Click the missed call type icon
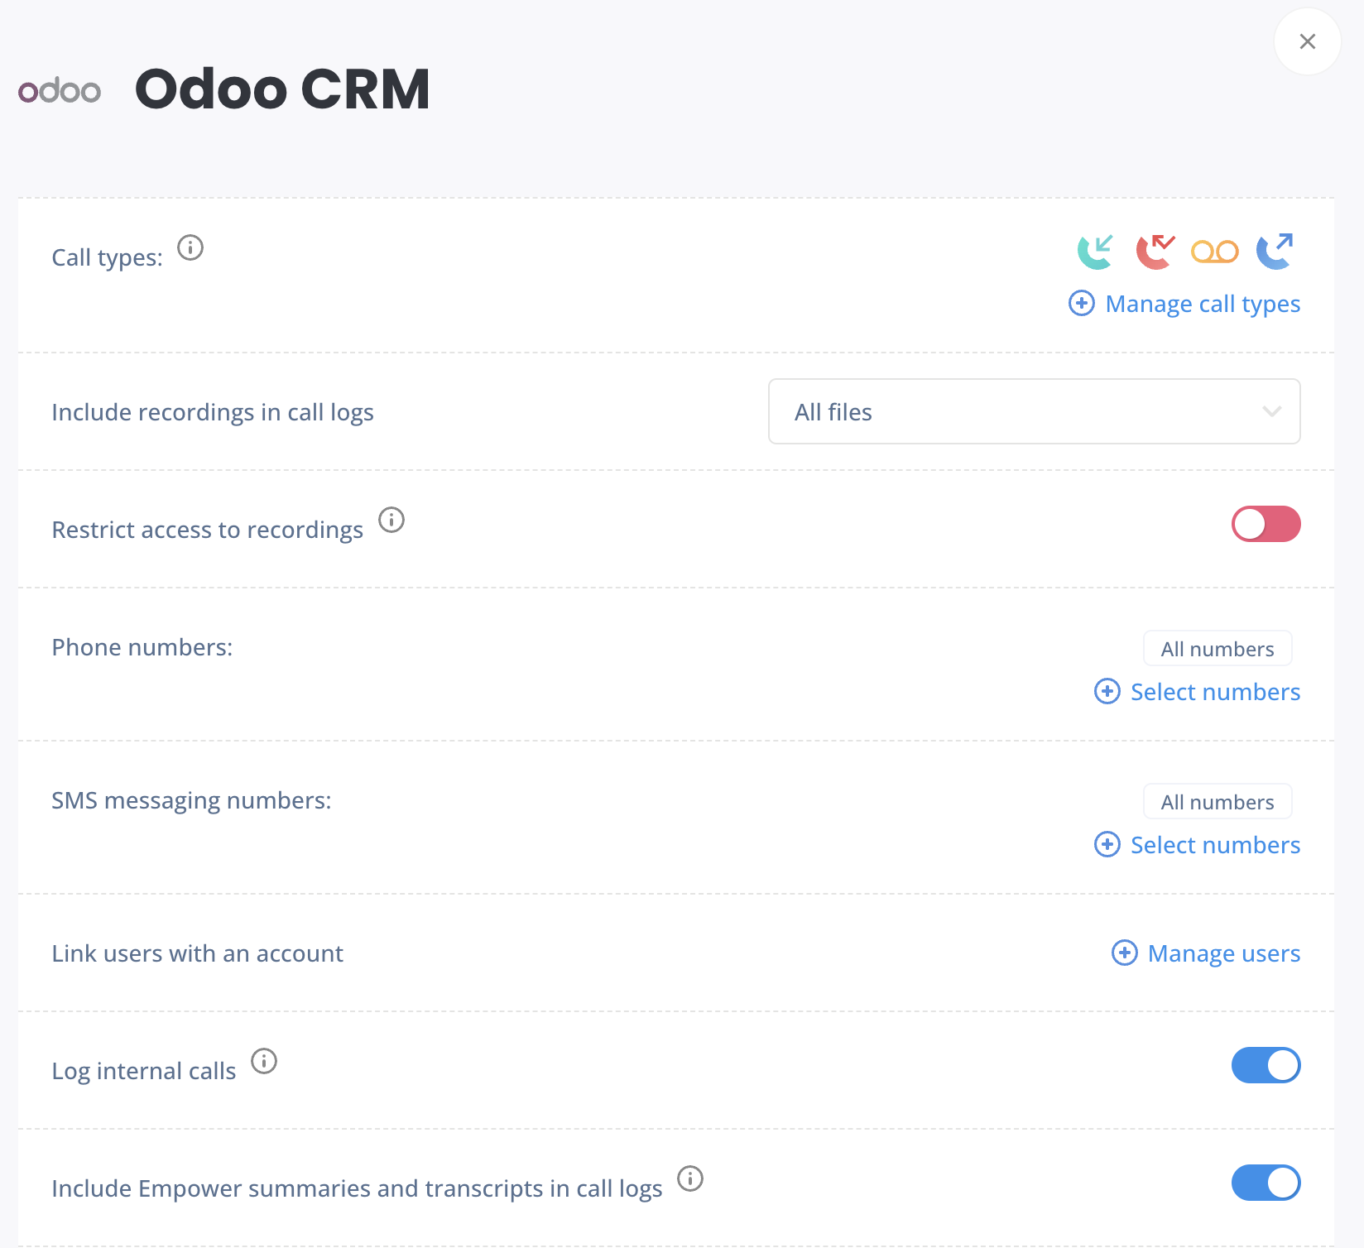The height and width of the screenshot is (1248, 1364). point(1155,252)
